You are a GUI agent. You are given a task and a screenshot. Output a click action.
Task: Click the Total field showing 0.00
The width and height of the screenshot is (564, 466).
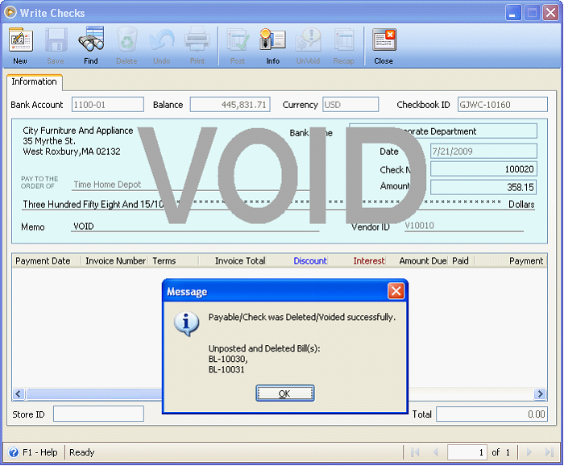[491, 414]
